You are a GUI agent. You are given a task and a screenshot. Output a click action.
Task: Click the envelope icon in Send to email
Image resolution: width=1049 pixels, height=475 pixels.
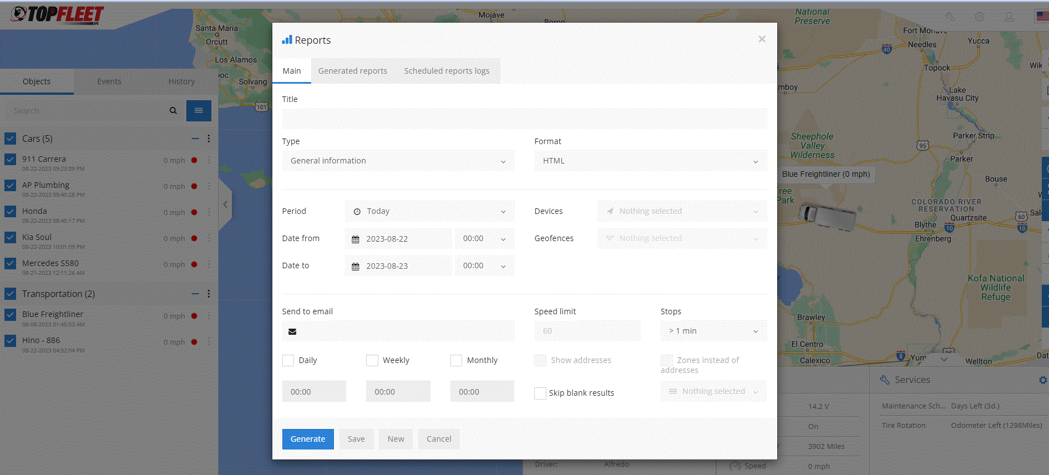tap(292, 332)
